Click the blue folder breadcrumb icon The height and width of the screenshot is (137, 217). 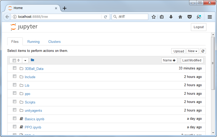tap(32, 60)
